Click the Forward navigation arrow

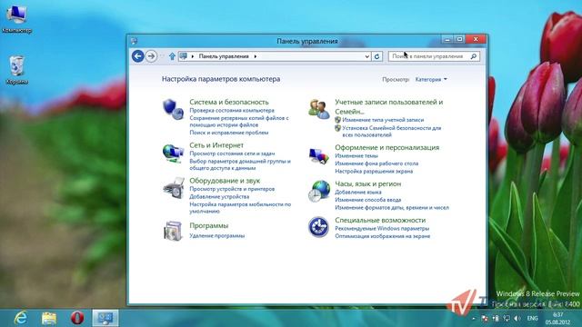[151, 56]
